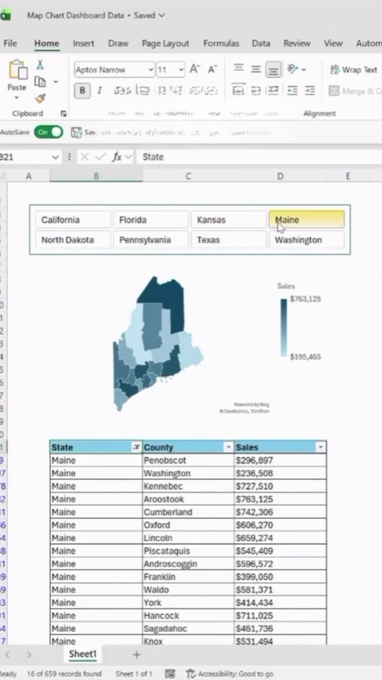Open the County column filter dropdown
The width and height of the screenshot is (382, 680).
pyautogui.click(x=228, y=447)
